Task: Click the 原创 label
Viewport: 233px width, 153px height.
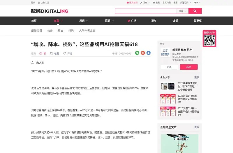Action: tap(33, 53)
